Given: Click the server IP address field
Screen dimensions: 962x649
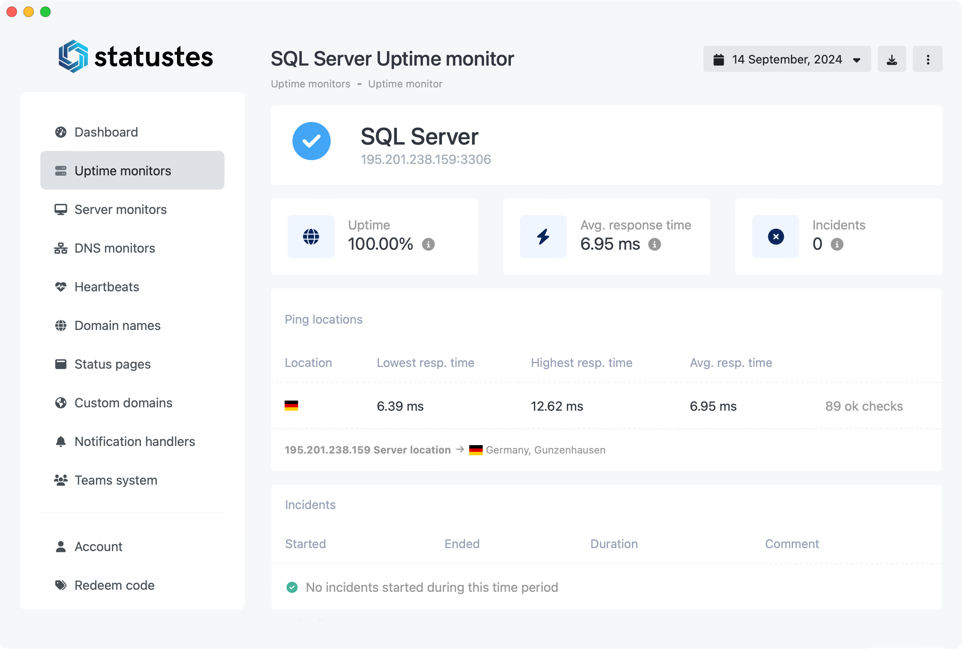Looking at the screenshot, I should tap(425, 158).
